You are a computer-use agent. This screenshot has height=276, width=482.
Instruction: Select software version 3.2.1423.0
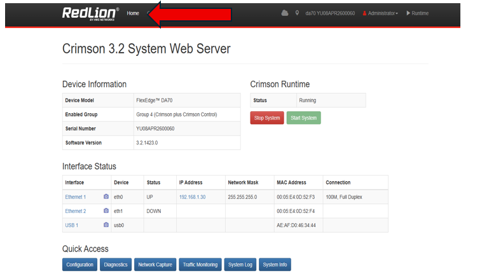pyautogui.click(x=147, y=143)
